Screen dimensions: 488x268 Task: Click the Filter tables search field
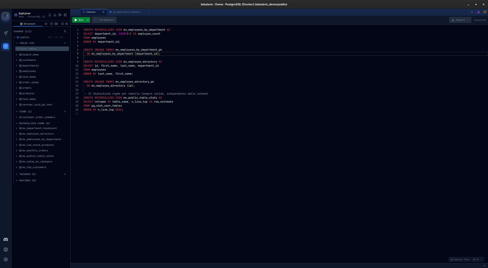pos(42,49)
